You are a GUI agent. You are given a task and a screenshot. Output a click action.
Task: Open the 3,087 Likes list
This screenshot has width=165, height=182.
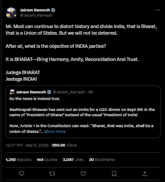[x=73, y=160]
